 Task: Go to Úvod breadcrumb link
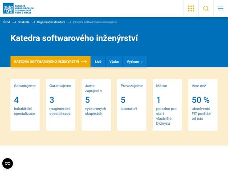click(x=7, y=22)
